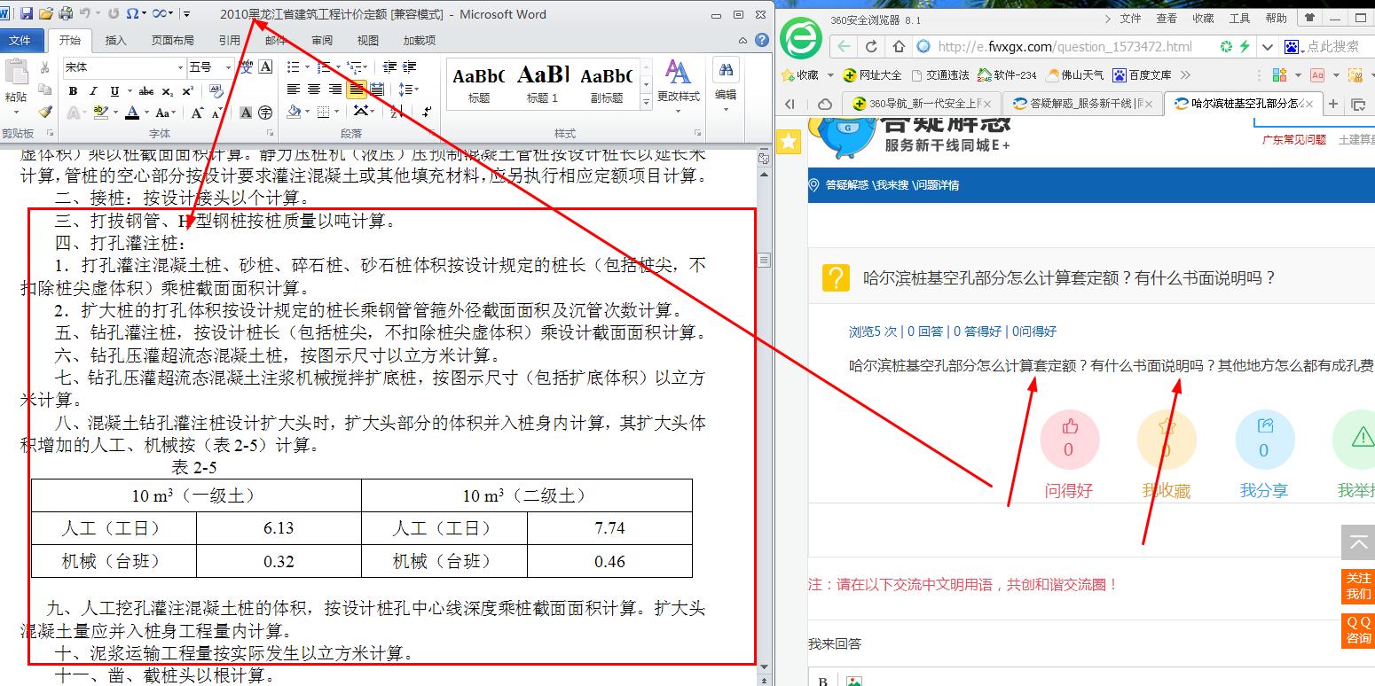Click the Word help question mark icon
This screenshot has width=1375, height=686.
pyautogui.click(x=762, y=40)
